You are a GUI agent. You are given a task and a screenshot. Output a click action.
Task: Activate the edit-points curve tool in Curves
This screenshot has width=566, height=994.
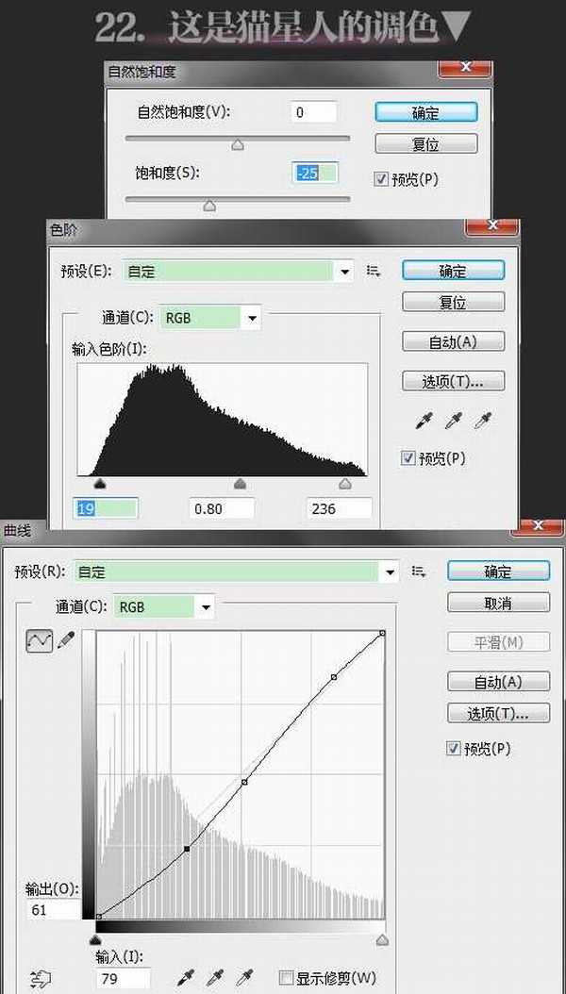39,640
